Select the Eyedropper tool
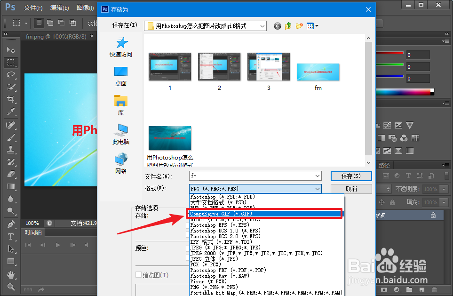 pos(11,111)
